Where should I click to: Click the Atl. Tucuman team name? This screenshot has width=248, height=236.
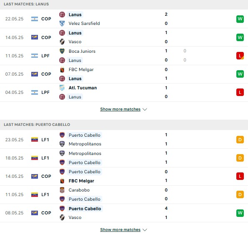coord(83,88)
